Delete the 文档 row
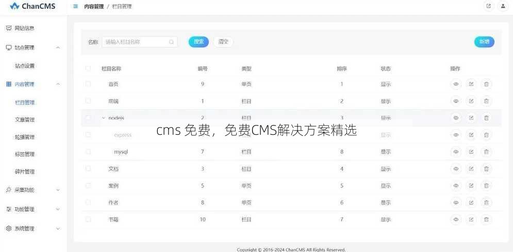Screen dimensions: 513x252 pyautogui.click(x=487, y=169)
